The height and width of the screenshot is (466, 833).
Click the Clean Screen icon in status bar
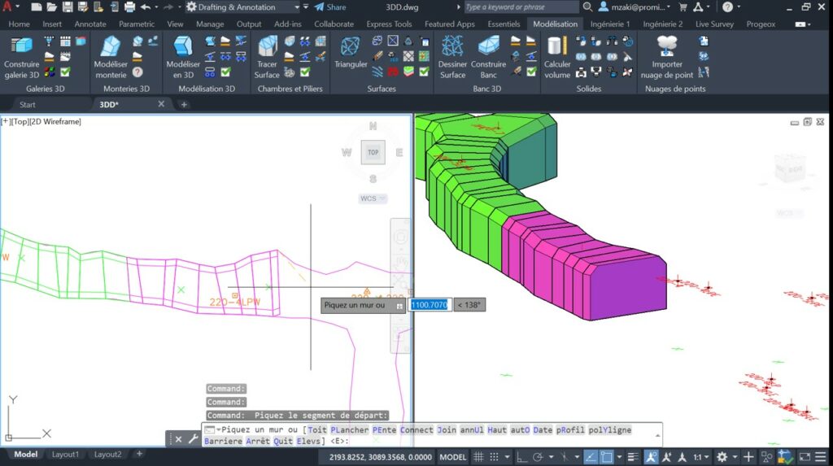tap(805, 457)
